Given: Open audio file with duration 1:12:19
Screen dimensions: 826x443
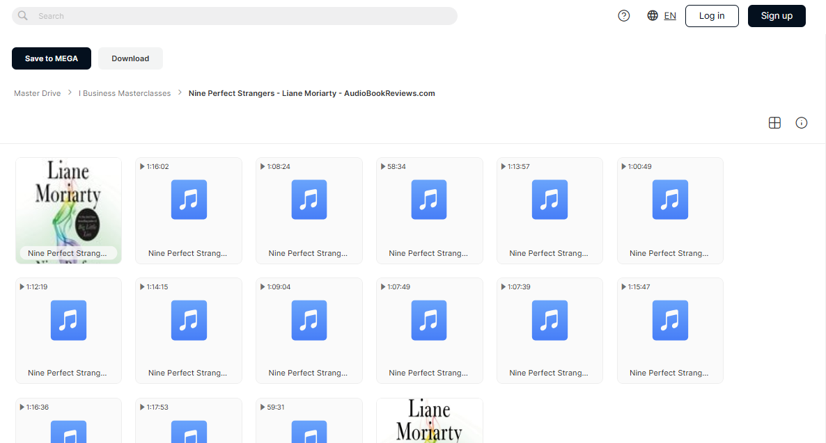Looking at the screenshot, I should click(68, 330).
